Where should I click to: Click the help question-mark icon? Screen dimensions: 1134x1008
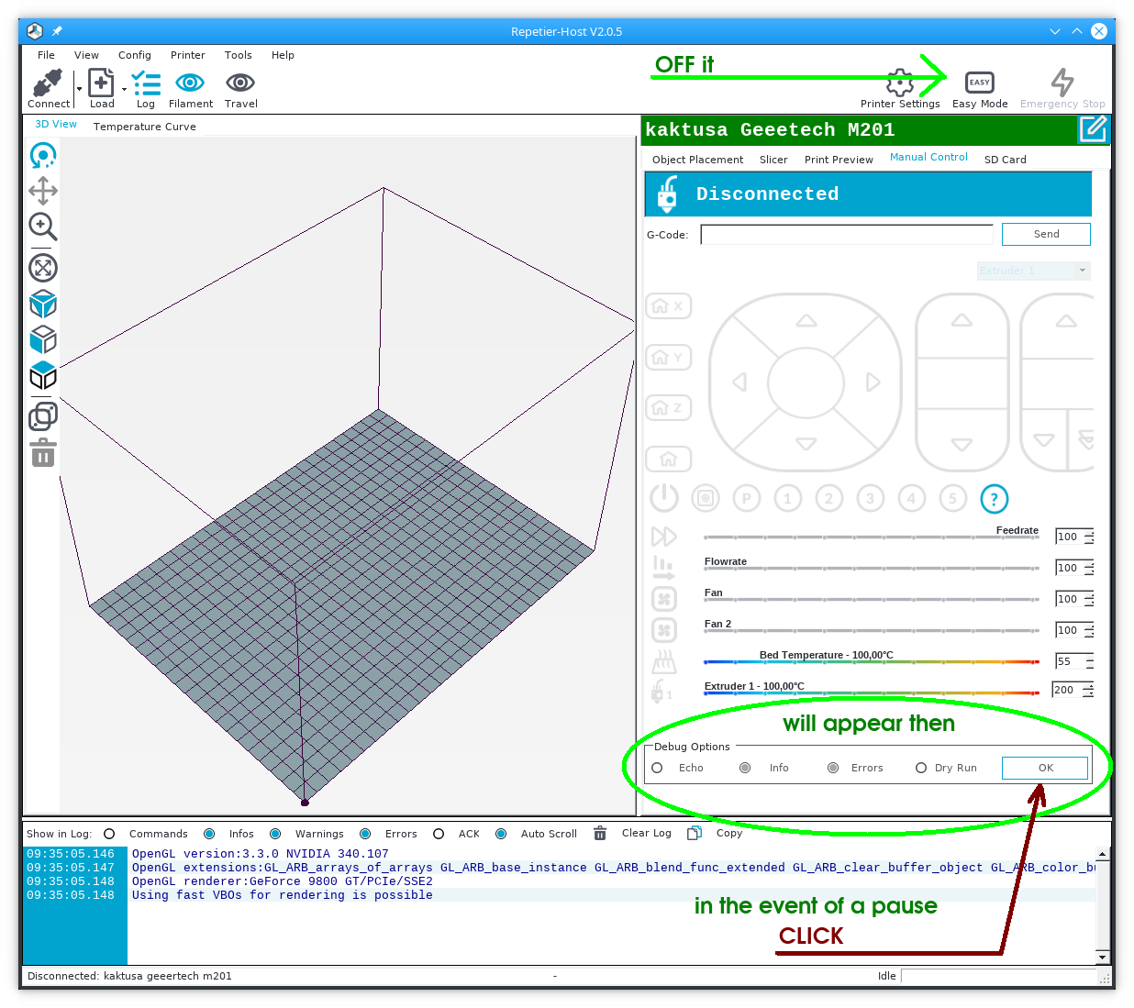[x=995, y=499]
